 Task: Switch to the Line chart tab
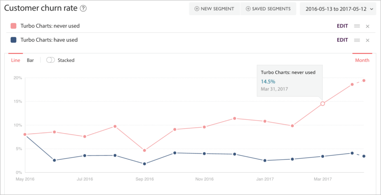pos(16,60)
